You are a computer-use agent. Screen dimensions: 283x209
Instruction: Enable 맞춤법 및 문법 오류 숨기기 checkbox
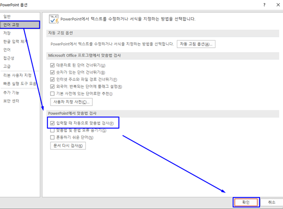click(52, 130)
